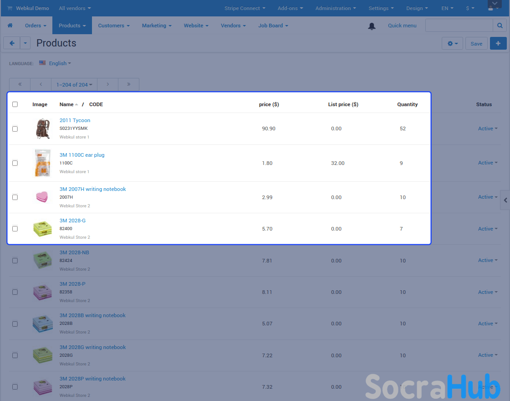The width and height of the screenshot is (510, 401).
Task: Open the Marketing menu
Action: point(157,26)
